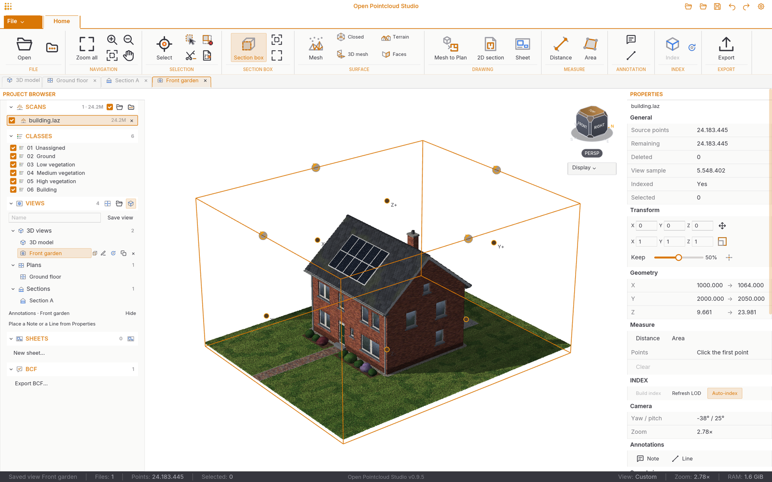Click the undo arrow in title bar

click(x=732, y=6)
